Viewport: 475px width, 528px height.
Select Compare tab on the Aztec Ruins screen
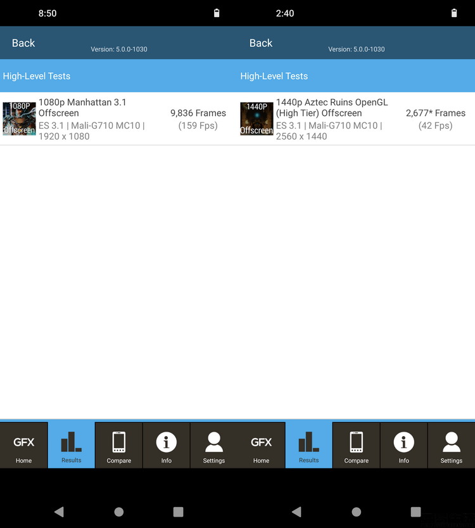[357, 446]
